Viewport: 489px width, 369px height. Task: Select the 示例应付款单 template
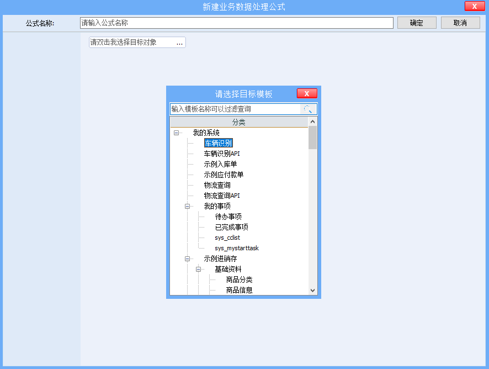pyautogui.click(x=224, y=175)
